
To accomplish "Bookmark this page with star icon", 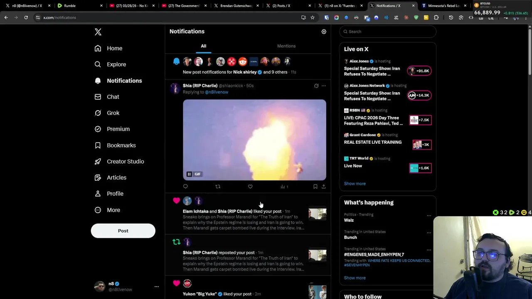I will 313,17.
